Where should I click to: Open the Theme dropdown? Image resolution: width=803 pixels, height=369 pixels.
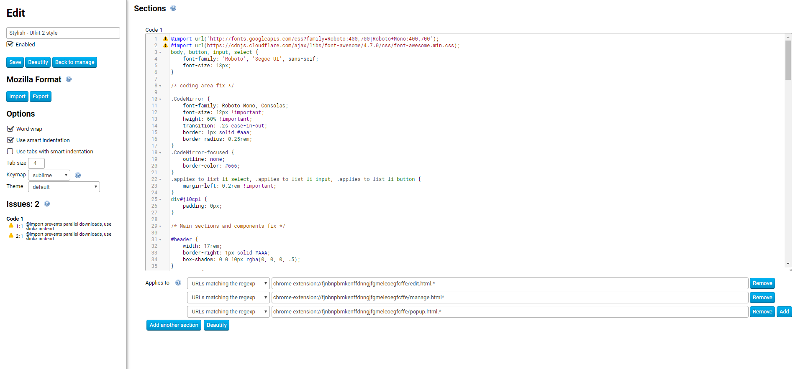tap(64, 187)
